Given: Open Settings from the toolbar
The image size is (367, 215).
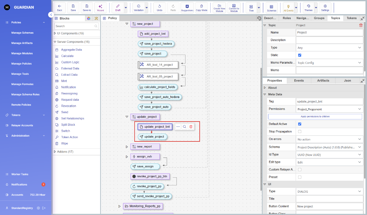Looking at the screenshot, I should pos(325,7).
